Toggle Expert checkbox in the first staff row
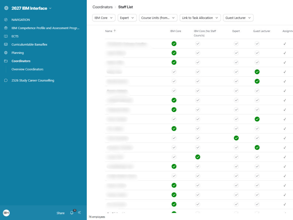Screen dimensions: 293x220 pyautogui.click(x=236, y=44)
